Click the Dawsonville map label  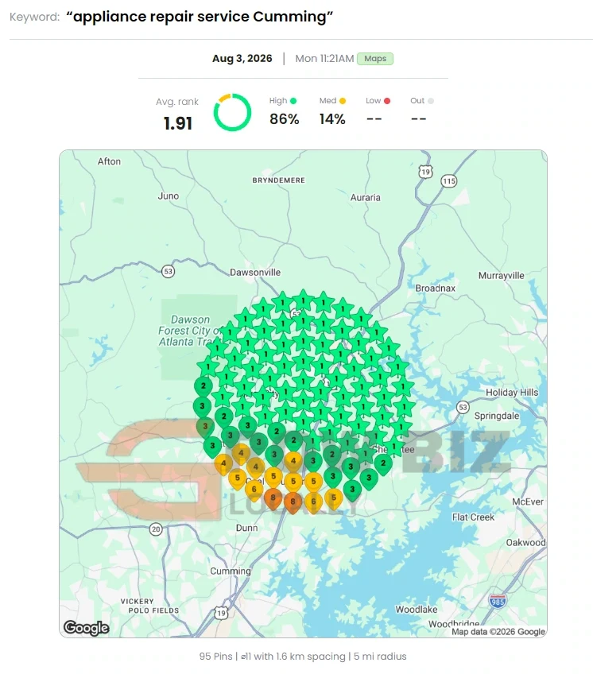[x=255, y=273]
